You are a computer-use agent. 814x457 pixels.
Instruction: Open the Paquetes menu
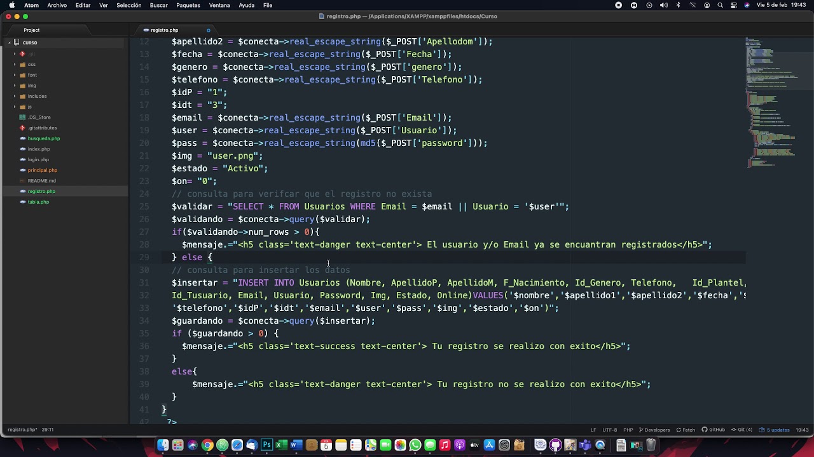click(x=188, y=5)
